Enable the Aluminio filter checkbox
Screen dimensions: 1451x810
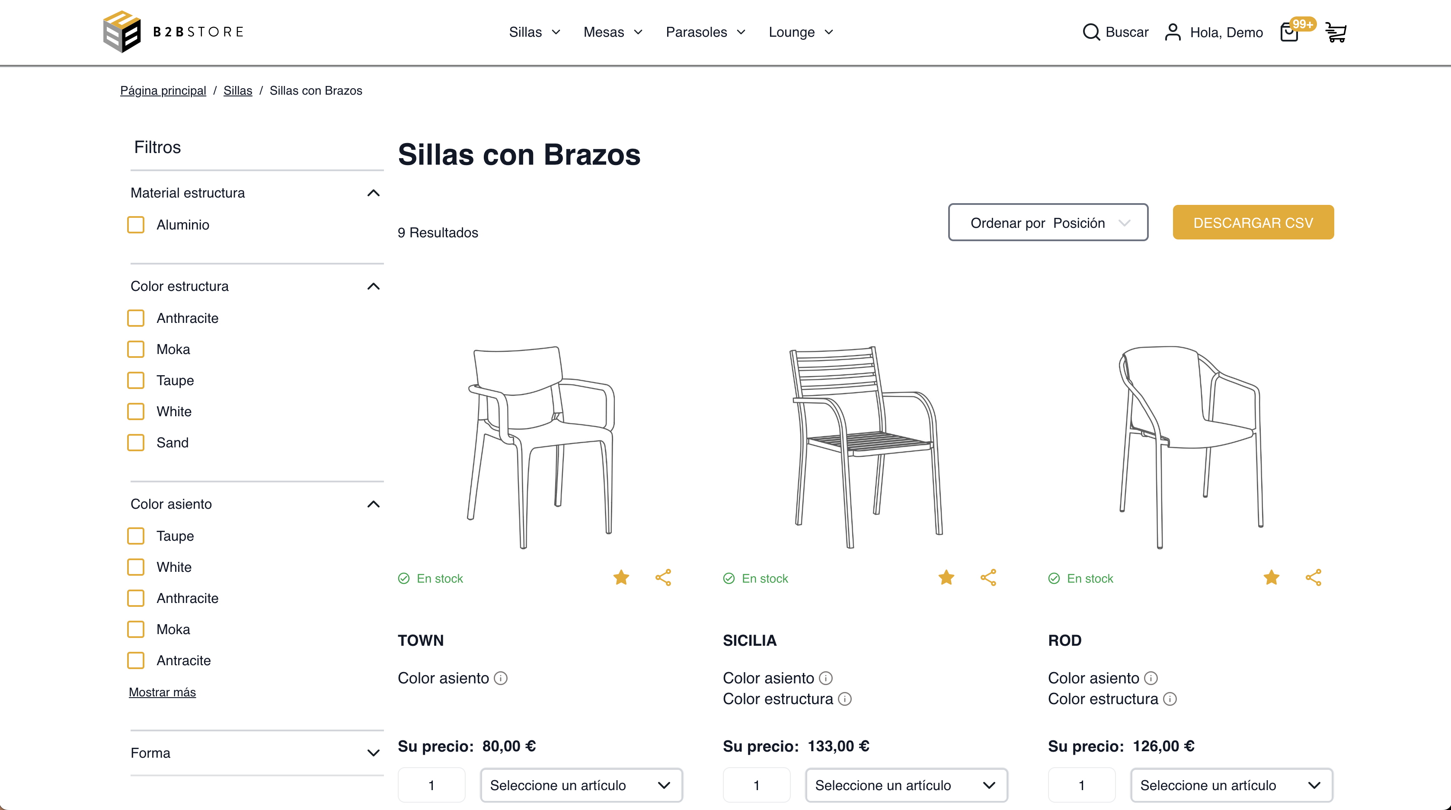pyautogui.click(x=136, y=224)
